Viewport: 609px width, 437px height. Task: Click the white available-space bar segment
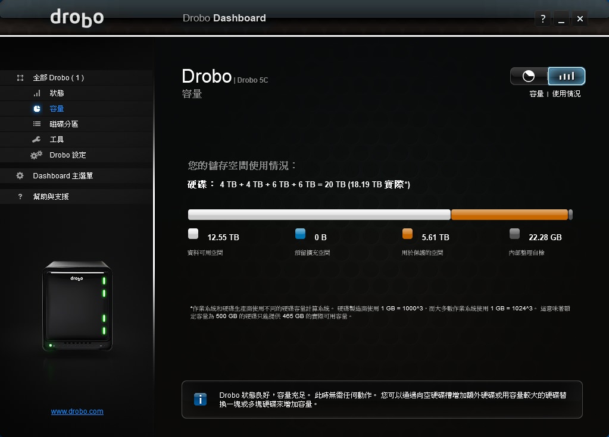319,215
